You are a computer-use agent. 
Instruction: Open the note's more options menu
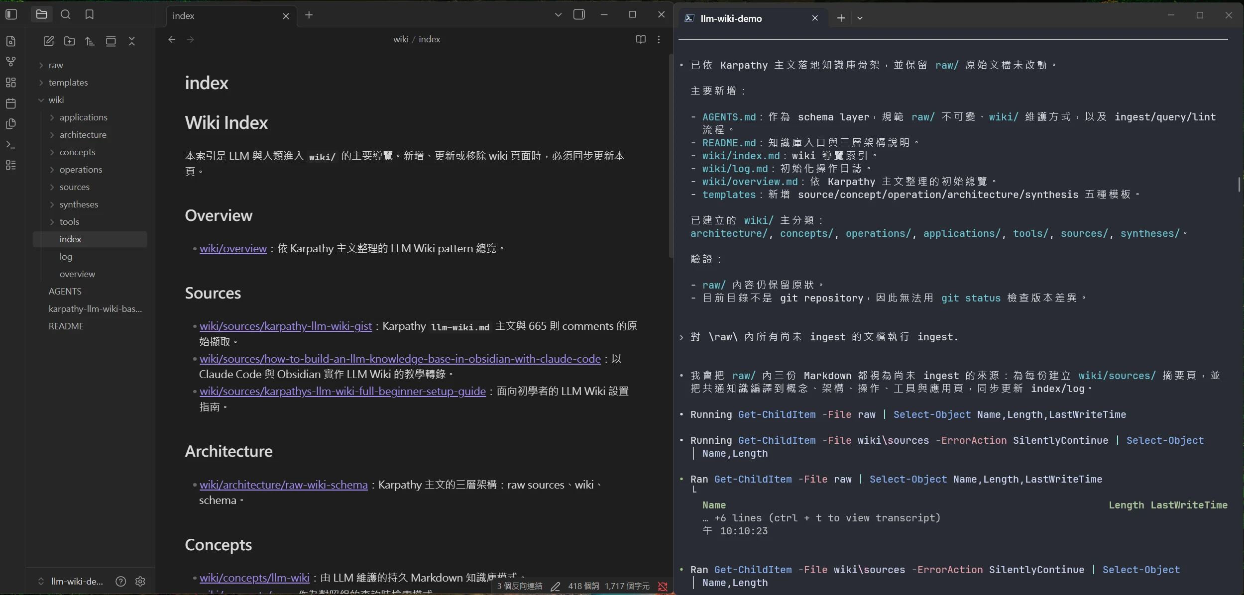click(x=659, y=39)
